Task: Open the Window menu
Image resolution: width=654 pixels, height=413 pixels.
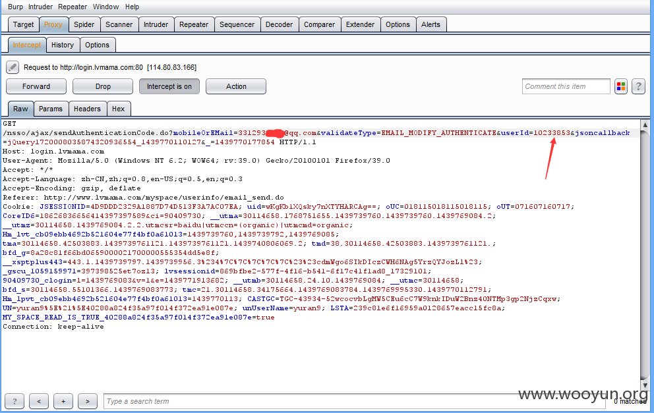Action: coord(105,7)
